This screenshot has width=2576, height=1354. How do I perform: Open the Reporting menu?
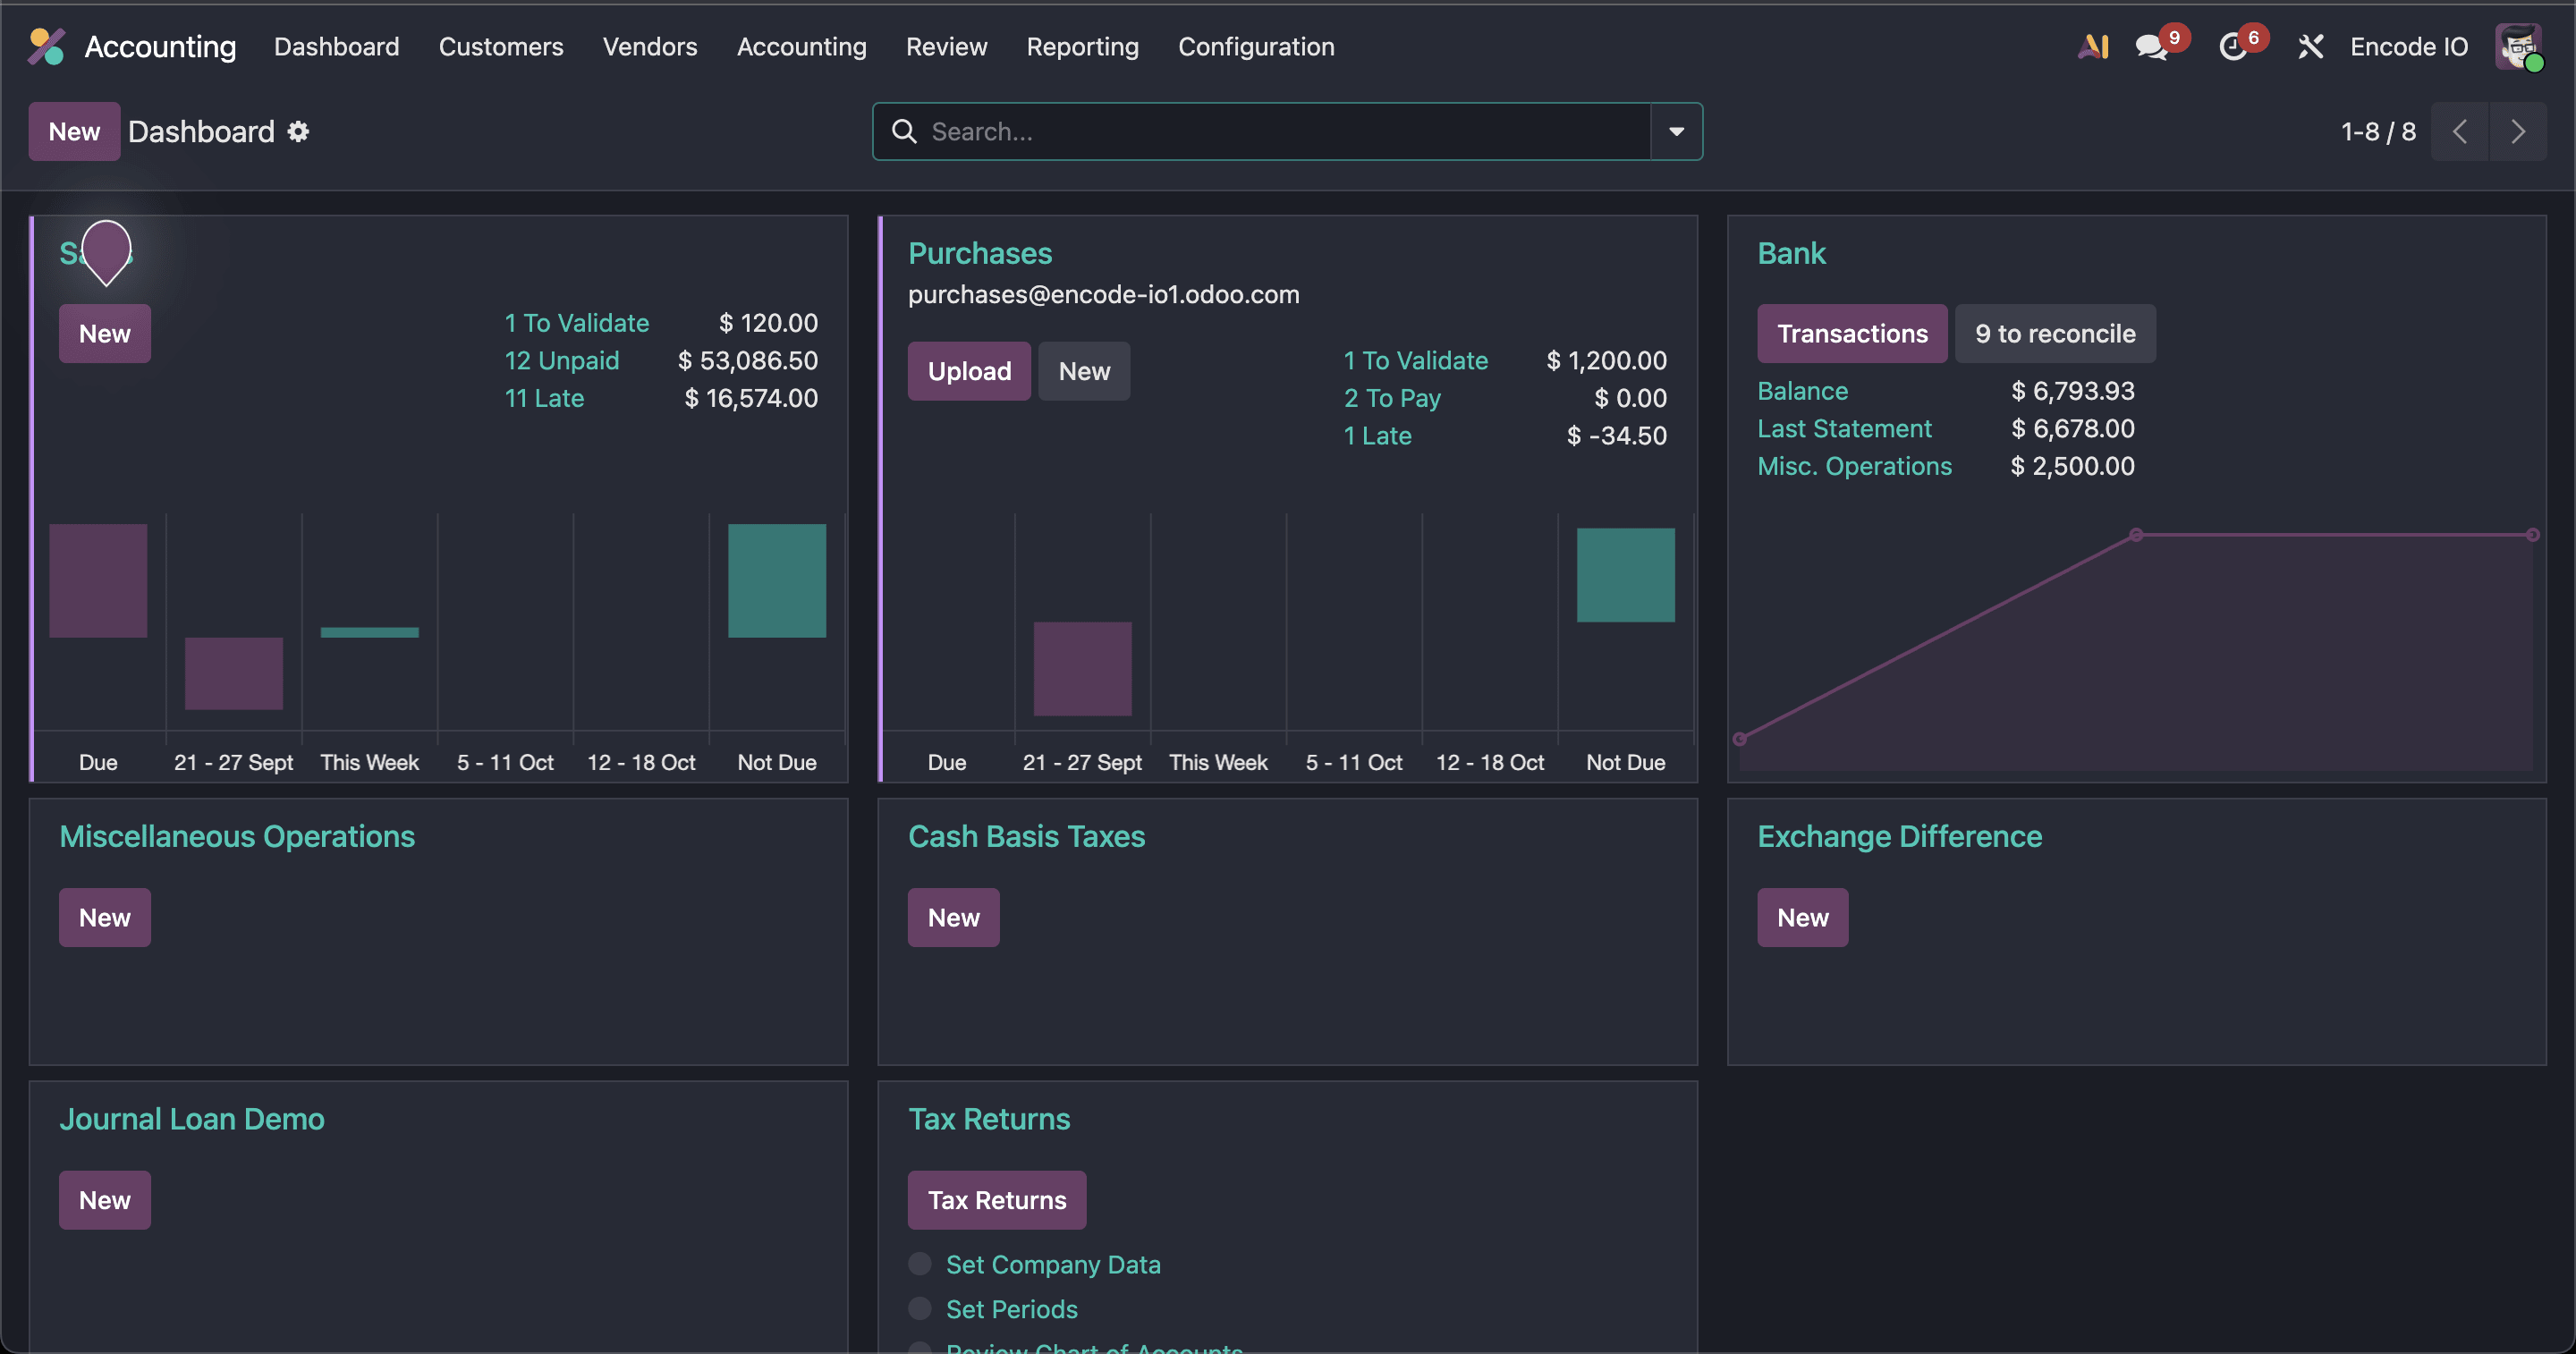[x=1082, y=47]
